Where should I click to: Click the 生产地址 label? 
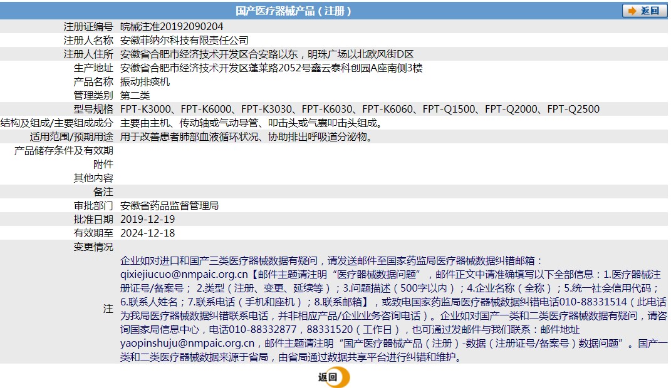coord(93,68)
